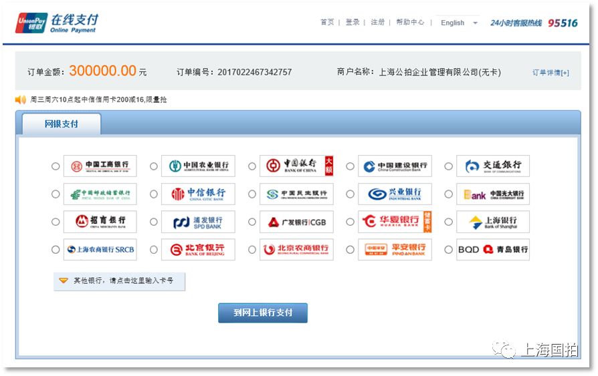The image size is (598, 376).
Task: Click the 中国民生银行 bank logo
Action: (296, 194)
